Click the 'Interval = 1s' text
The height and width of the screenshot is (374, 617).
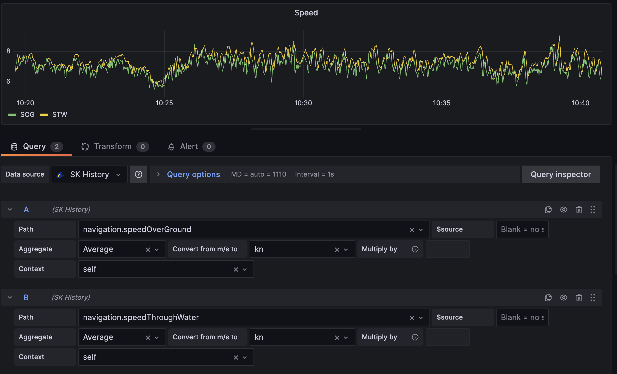pos(314,174)
